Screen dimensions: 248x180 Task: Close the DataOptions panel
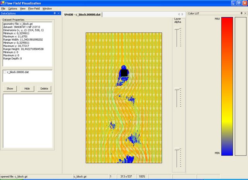click(x=58, y=13)
